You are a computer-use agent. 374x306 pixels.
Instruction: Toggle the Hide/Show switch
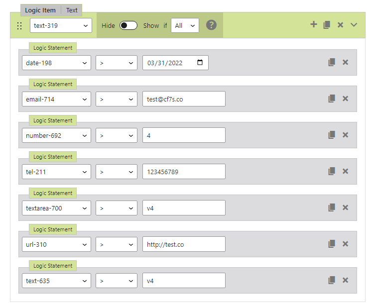point(128,25)
